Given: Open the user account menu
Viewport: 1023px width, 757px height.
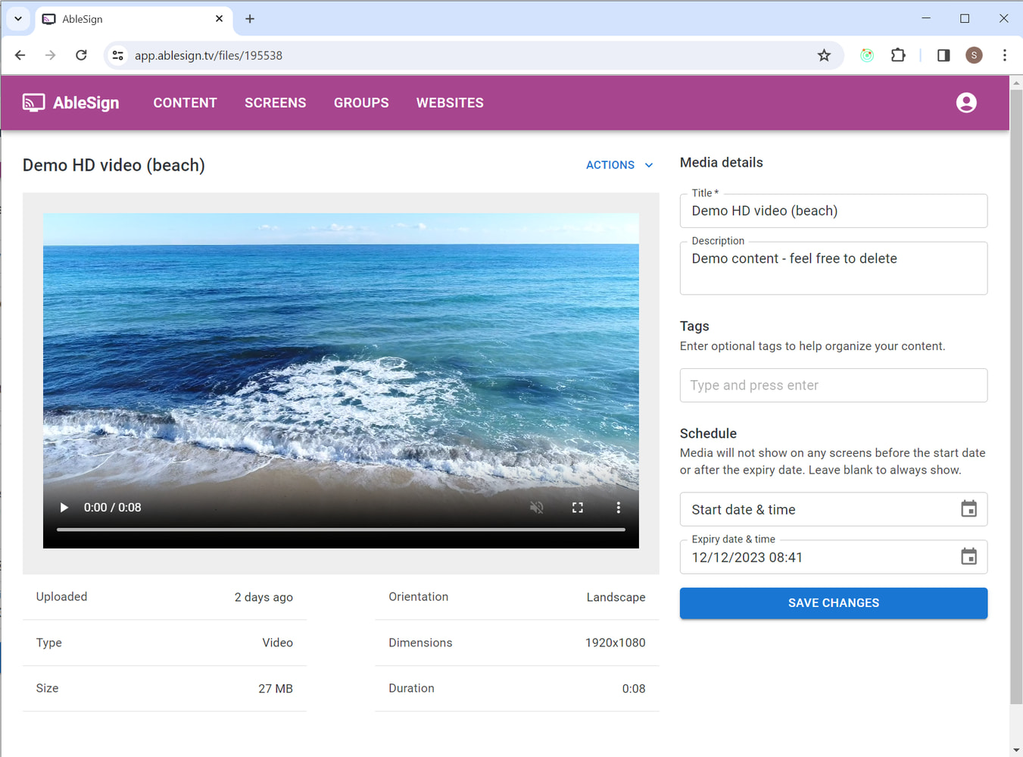Looking at the screenshot, I should click(x=965, y=103).
